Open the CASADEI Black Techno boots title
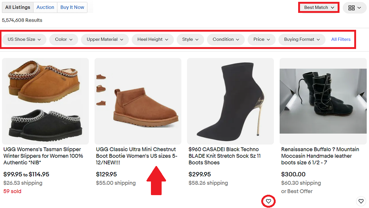 tap(225, 156)
